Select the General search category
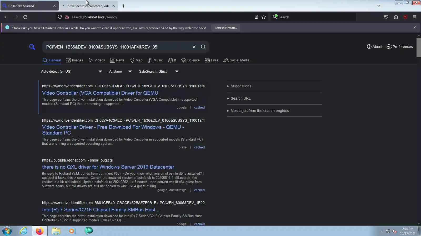Viewport: 421px width, 236px height. (52, 60)
